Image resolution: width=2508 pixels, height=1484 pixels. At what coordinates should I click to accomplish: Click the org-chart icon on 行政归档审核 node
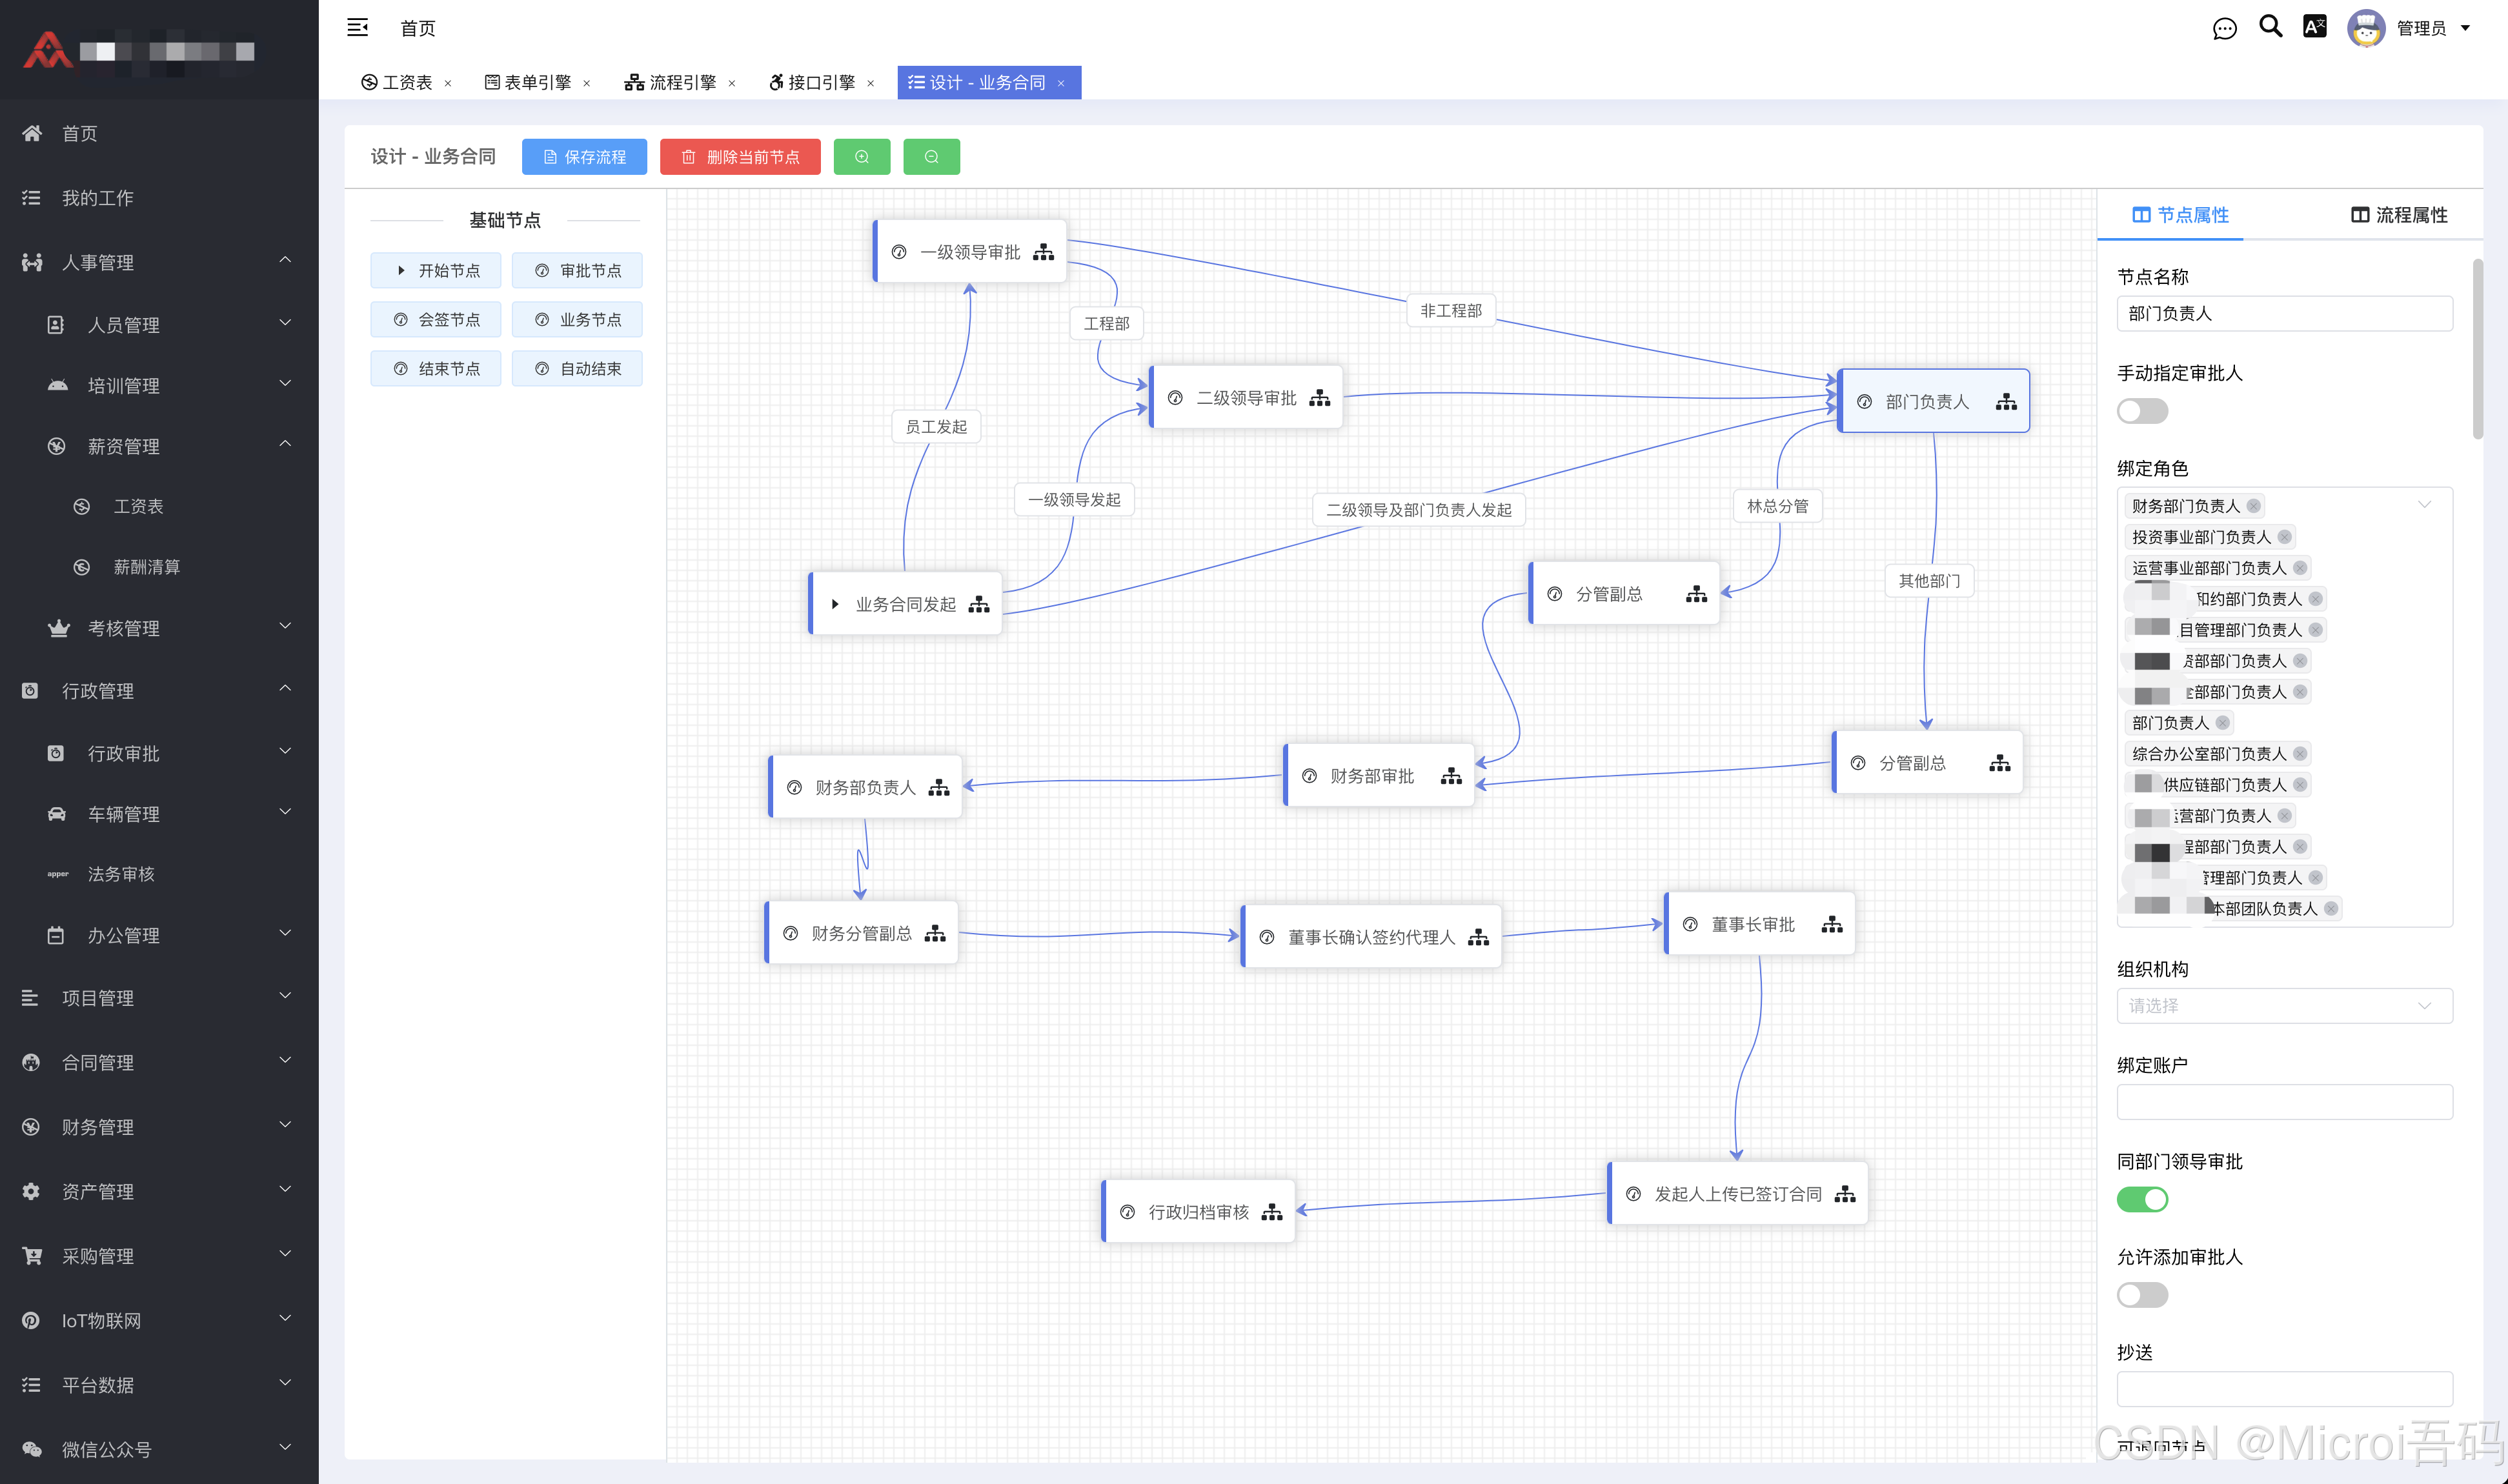tap(1272, 1212)
